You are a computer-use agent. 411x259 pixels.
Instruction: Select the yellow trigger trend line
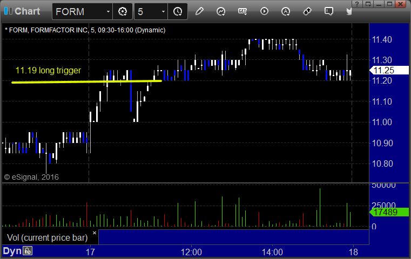coord(86,81)
